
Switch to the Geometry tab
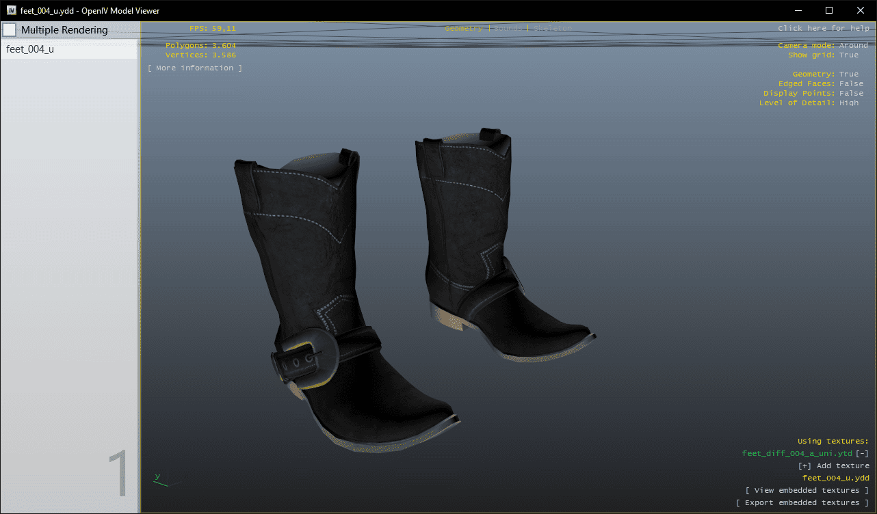click(463, 29)
